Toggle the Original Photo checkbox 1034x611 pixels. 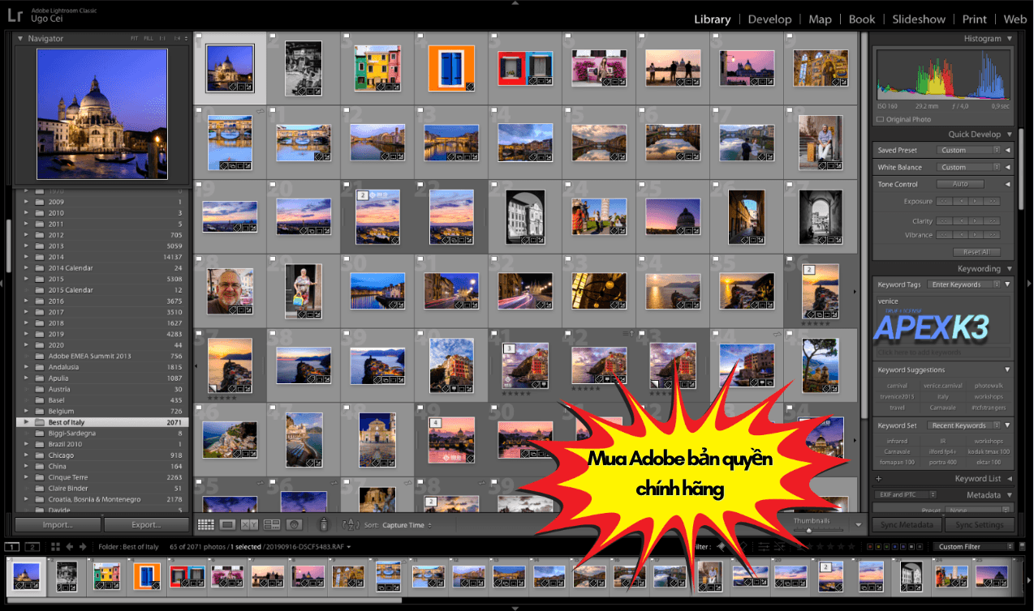tap(880, 120)
